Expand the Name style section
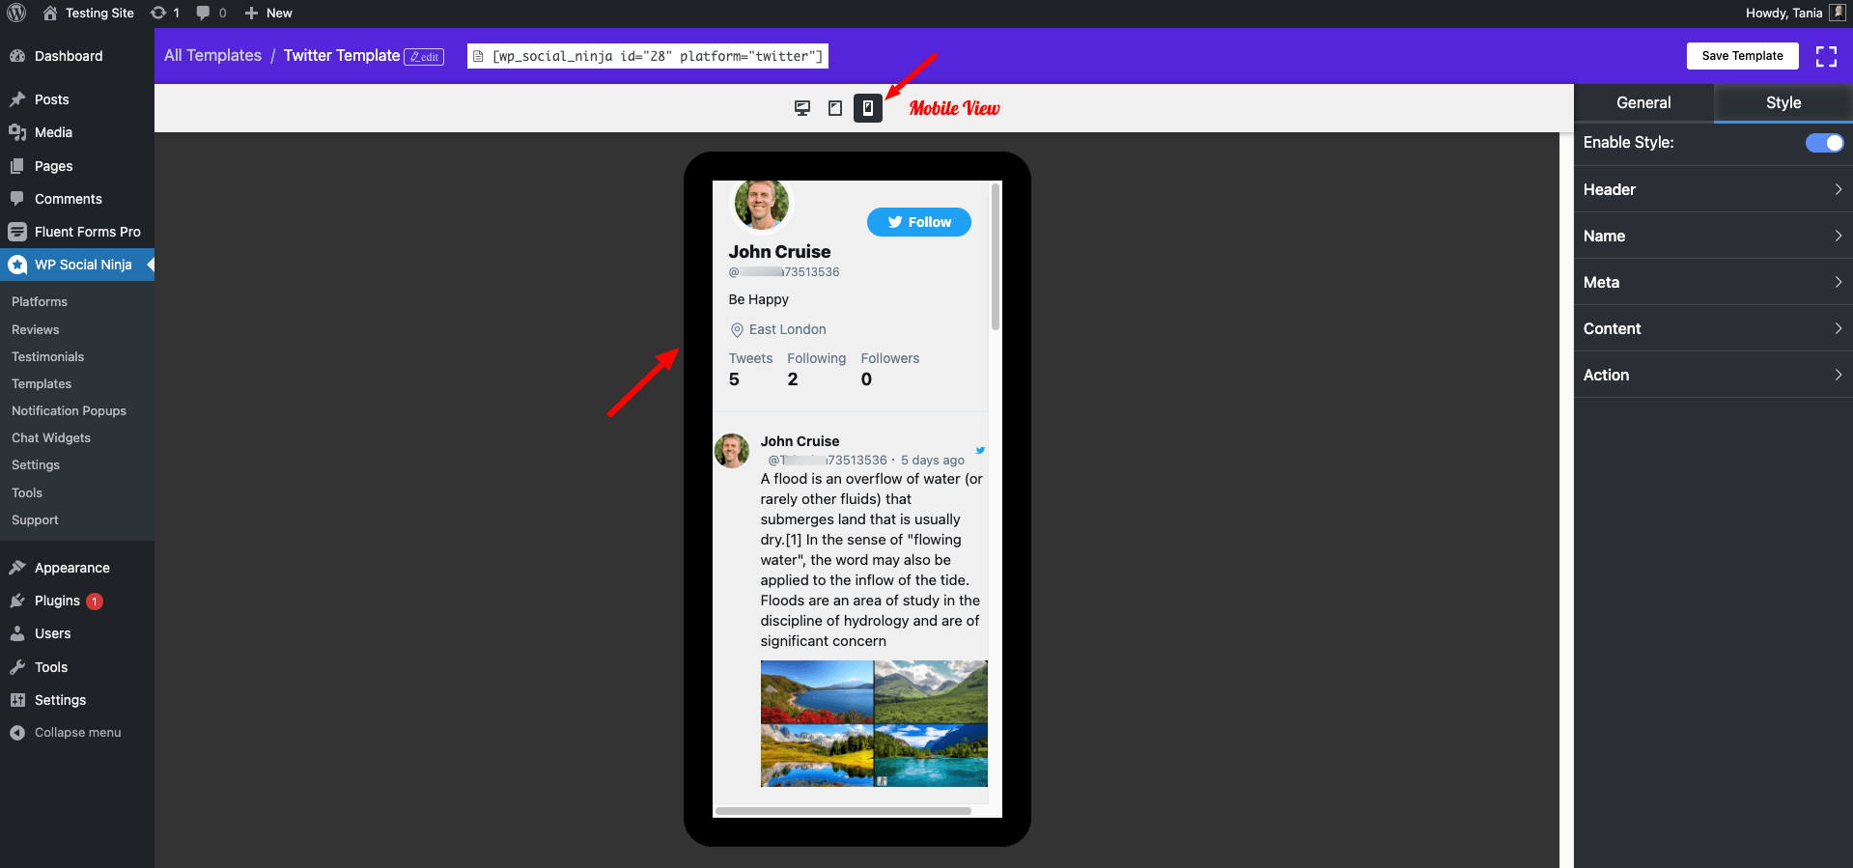This screenshot has height=868, width=1853. pyautogui.click(x=1713, y=236)
